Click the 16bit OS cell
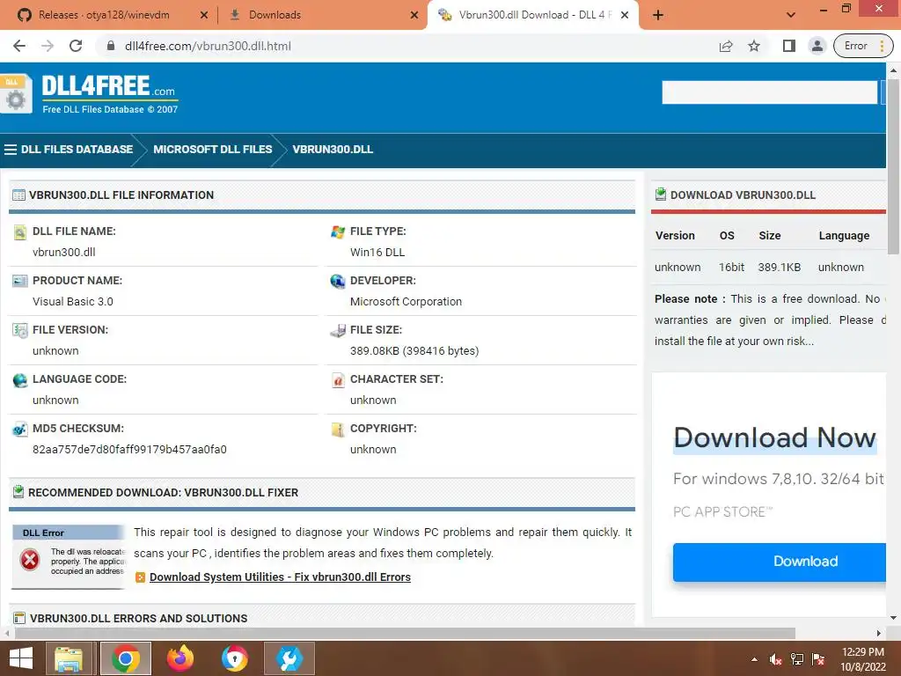Image resolution: width=901 pixels, height=676 pixels. pos(731,268)
